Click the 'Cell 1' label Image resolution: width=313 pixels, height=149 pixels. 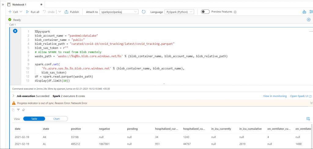(12, 25)
